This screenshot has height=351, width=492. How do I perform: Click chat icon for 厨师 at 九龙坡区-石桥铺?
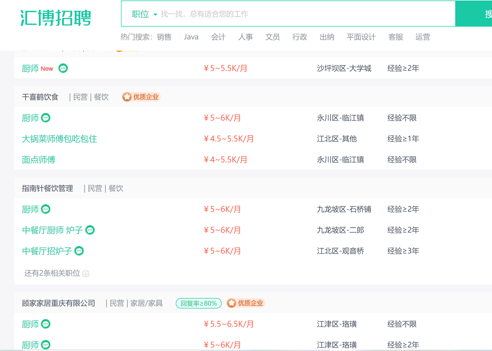point(46,209)
